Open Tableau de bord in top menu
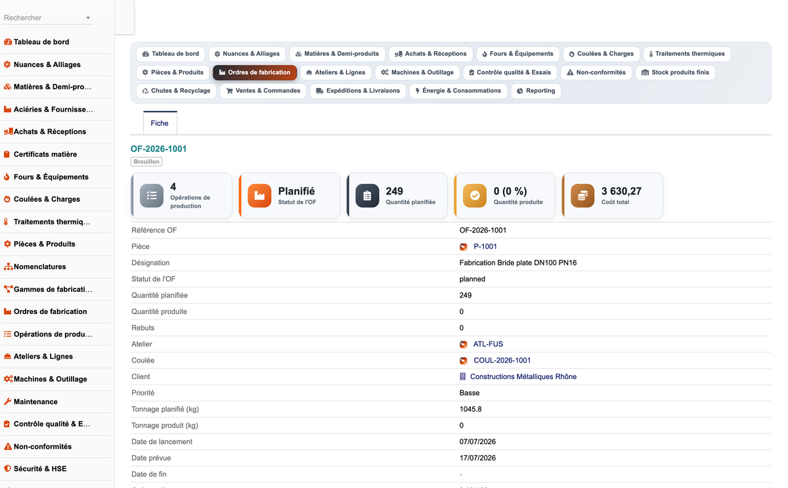 [x=171, y=54]
